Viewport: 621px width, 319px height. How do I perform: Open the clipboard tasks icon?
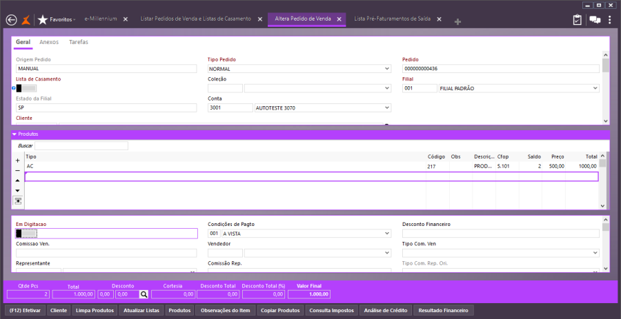tap(577, 20)
